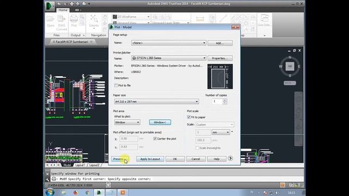The width and height of the screenshot is (349, 196).
Task: Click the plot command icon in command line
Action: (53, 179)
